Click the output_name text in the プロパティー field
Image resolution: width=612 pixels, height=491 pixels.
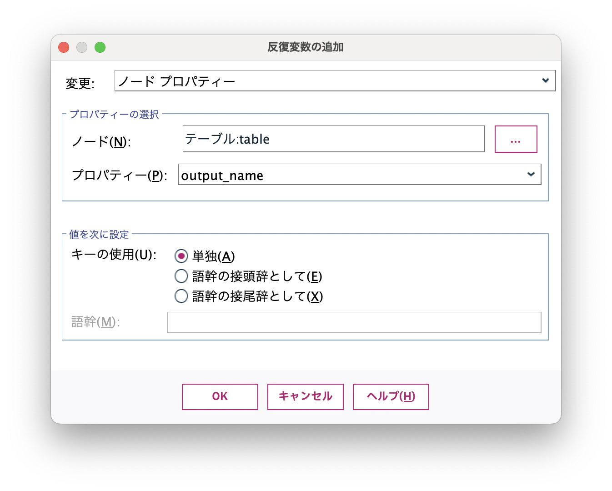[x=222, y=175]
